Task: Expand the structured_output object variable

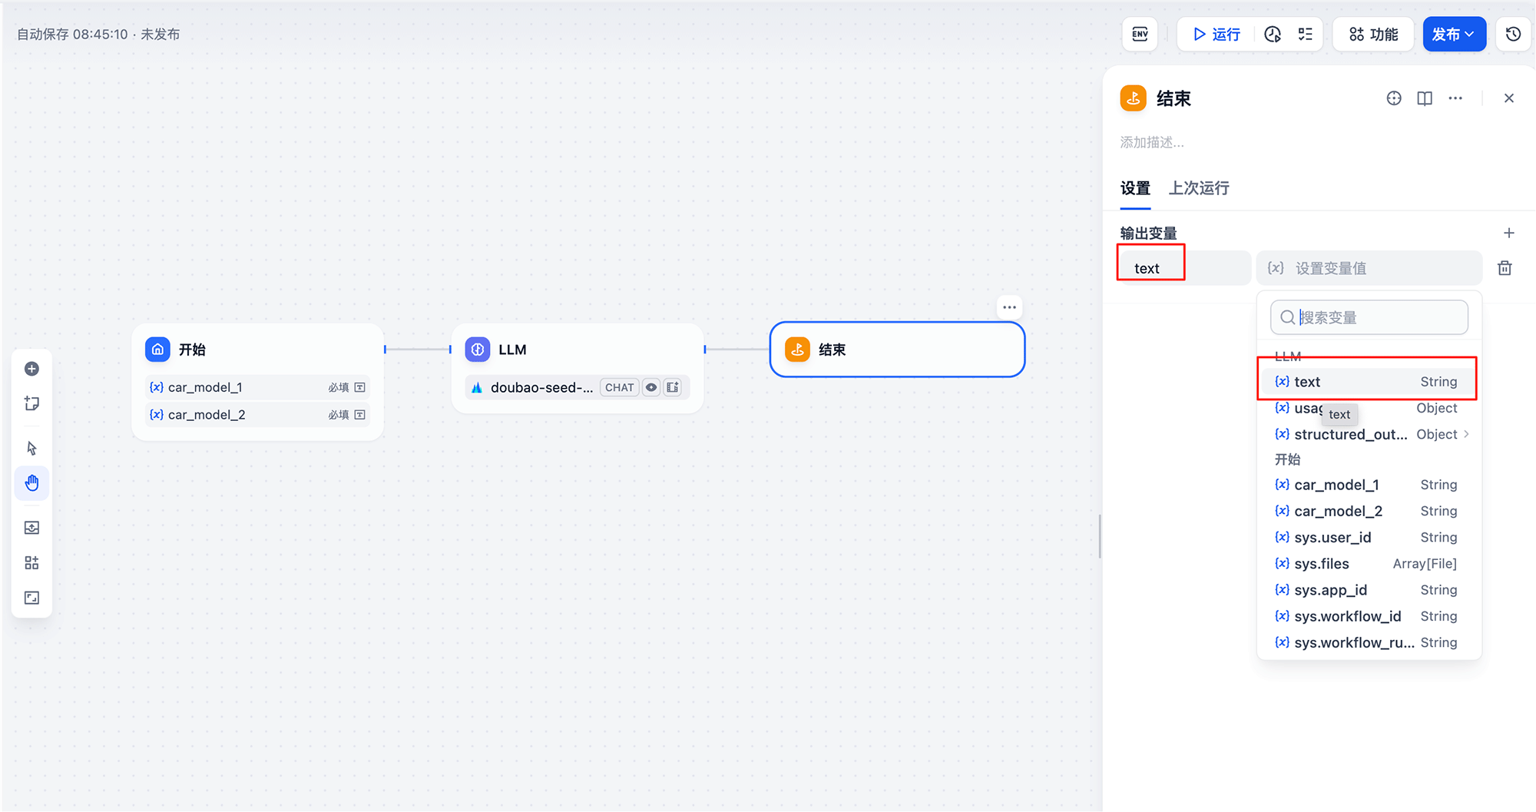Action: pos(1466,434)
